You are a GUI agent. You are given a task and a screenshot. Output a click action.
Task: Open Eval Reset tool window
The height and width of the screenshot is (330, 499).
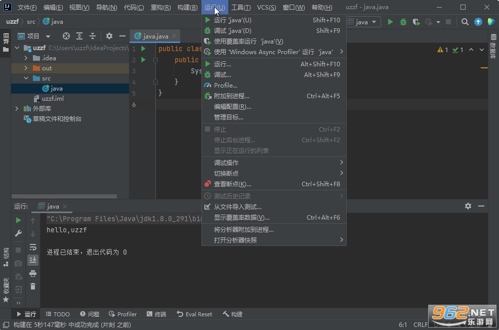pos(194,314)
